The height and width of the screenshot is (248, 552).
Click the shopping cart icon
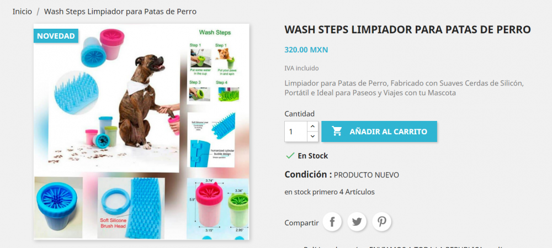pos(337,131)
